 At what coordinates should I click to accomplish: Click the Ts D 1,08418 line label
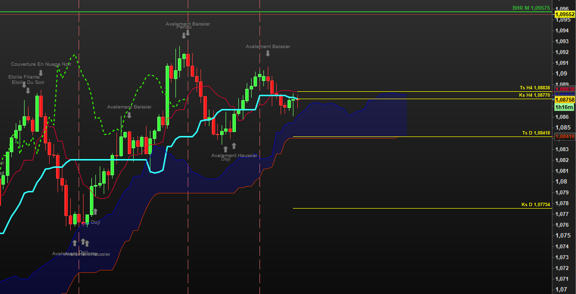coord(536,133)
